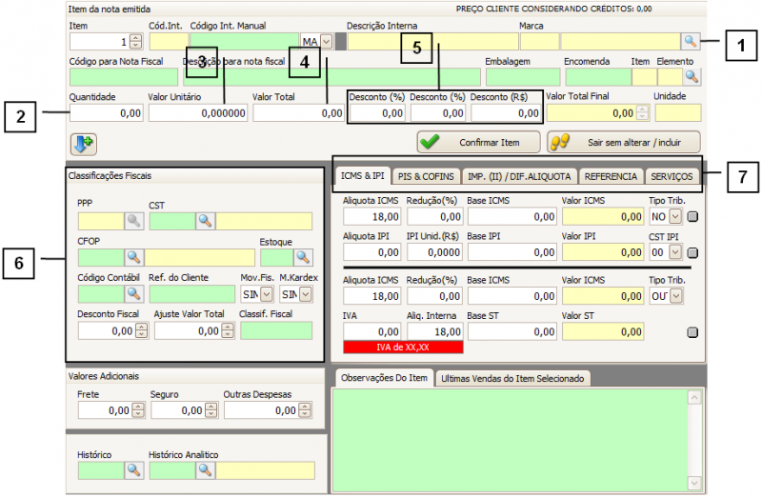Click the Histórico Analítico magnifier icon

pos(205,469)
